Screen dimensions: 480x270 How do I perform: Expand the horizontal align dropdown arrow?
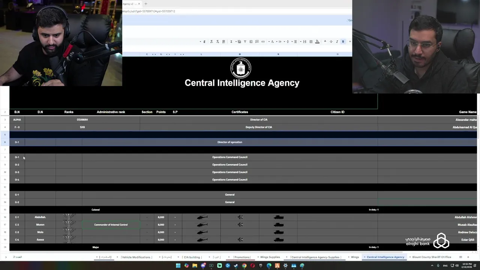[292, 42]
